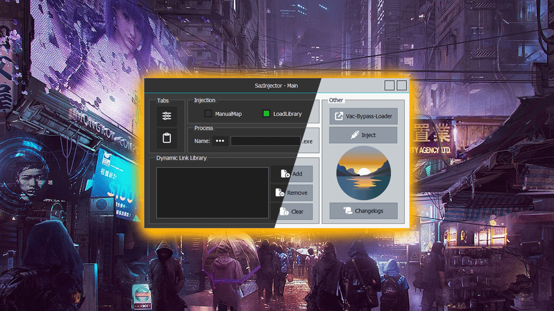The height and width of the screenshot is (311, 554).
Task: Launch the Vac-Bypass-Loader
Action: pyautogui.click(x=363, y=116)
